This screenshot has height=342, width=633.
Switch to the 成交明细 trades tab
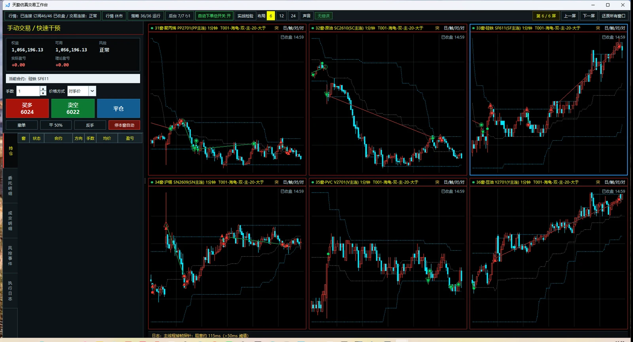point(10,221)
